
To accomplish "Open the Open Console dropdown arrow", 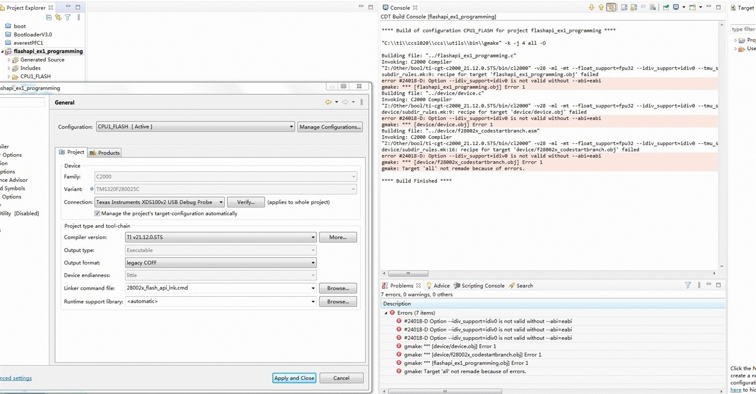I will [x=701, y=7].
